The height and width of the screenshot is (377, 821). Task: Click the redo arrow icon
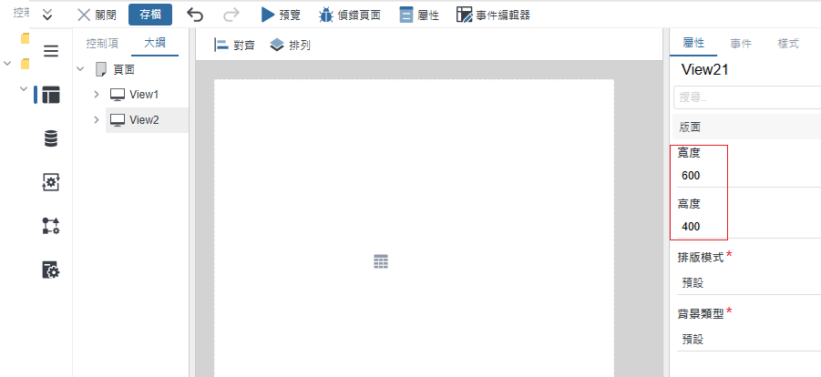[x=231, y=15]
